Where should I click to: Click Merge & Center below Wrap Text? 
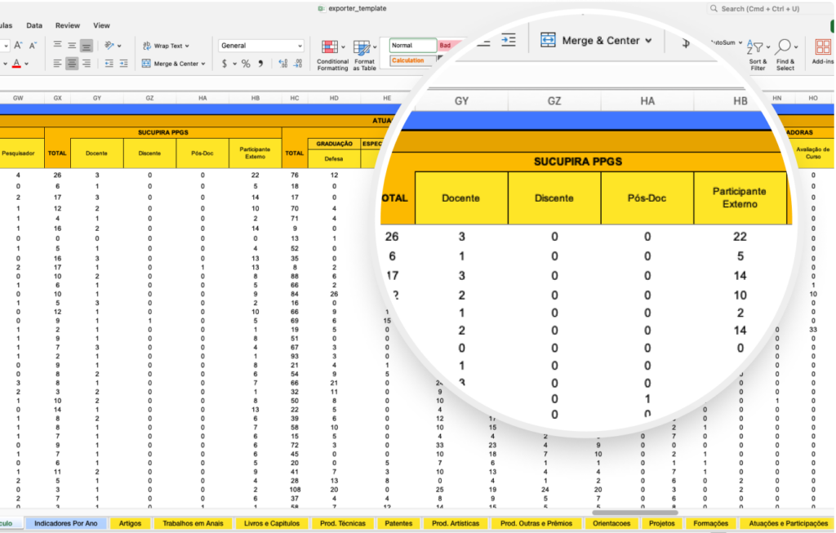click(x=170, y=64)
